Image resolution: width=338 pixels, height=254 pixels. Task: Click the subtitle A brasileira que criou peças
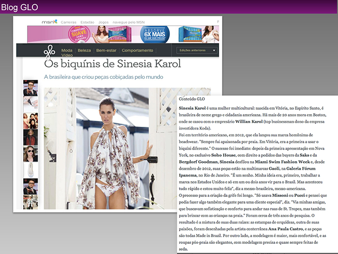click(x=103, y=77)
